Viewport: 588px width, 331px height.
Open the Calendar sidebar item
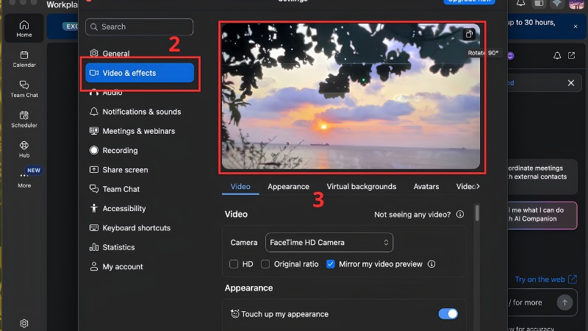(24, 59)
